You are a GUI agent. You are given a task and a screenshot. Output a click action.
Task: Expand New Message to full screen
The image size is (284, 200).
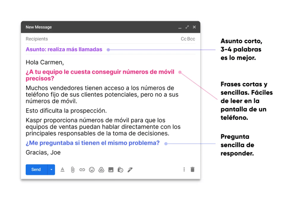[187, 27]
